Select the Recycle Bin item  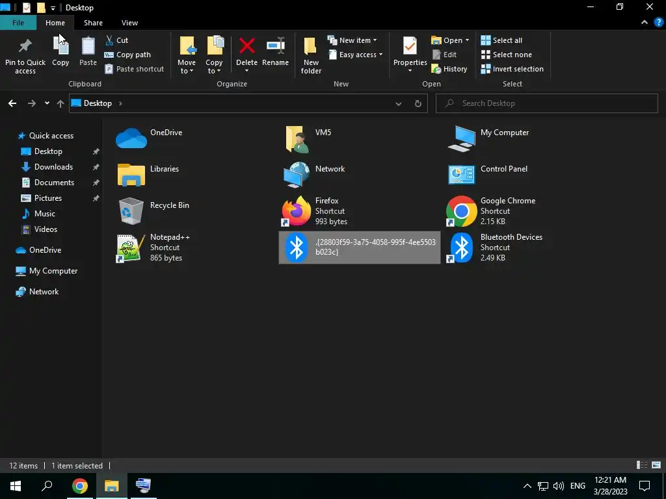[x=170, y=205]
